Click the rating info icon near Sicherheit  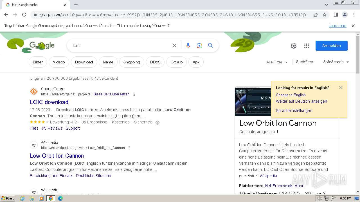(x=157, y=122)
